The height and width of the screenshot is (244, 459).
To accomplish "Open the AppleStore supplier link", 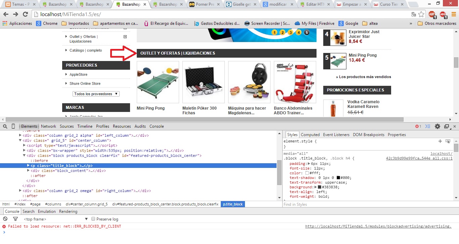I will click(78, 74).
